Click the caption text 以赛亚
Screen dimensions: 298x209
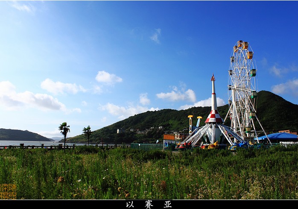(x=149, y=204)
